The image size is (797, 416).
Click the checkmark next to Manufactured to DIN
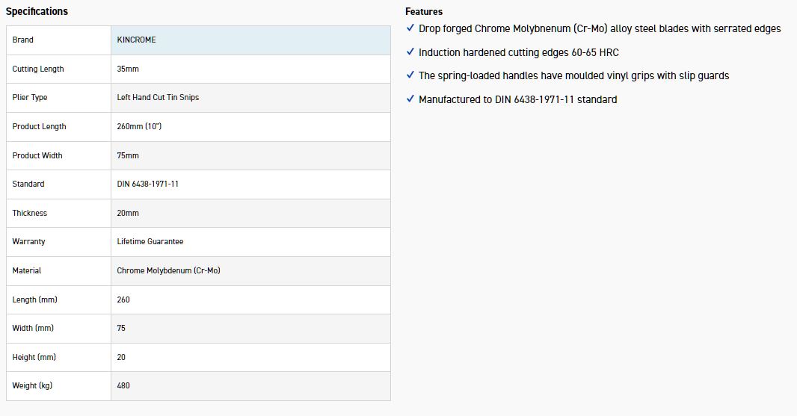tap(410, 99)
